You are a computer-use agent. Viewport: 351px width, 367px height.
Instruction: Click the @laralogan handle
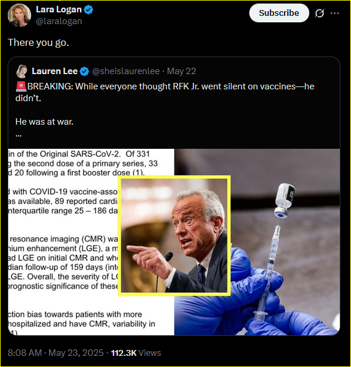pyautogui.click(x=59, y=21)
